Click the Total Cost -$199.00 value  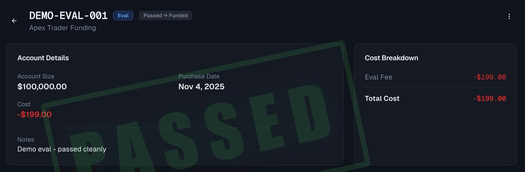(x=489, y=98)
